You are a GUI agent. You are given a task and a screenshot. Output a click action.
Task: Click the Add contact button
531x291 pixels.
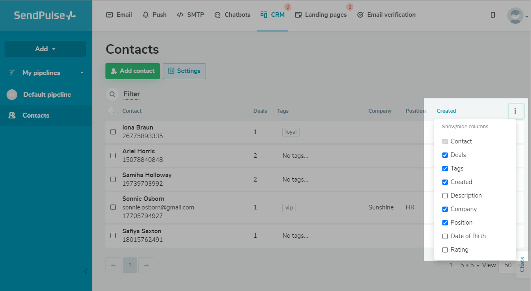133,71
